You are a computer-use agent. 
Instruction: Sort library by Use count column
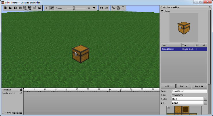[x=201, y=45]
